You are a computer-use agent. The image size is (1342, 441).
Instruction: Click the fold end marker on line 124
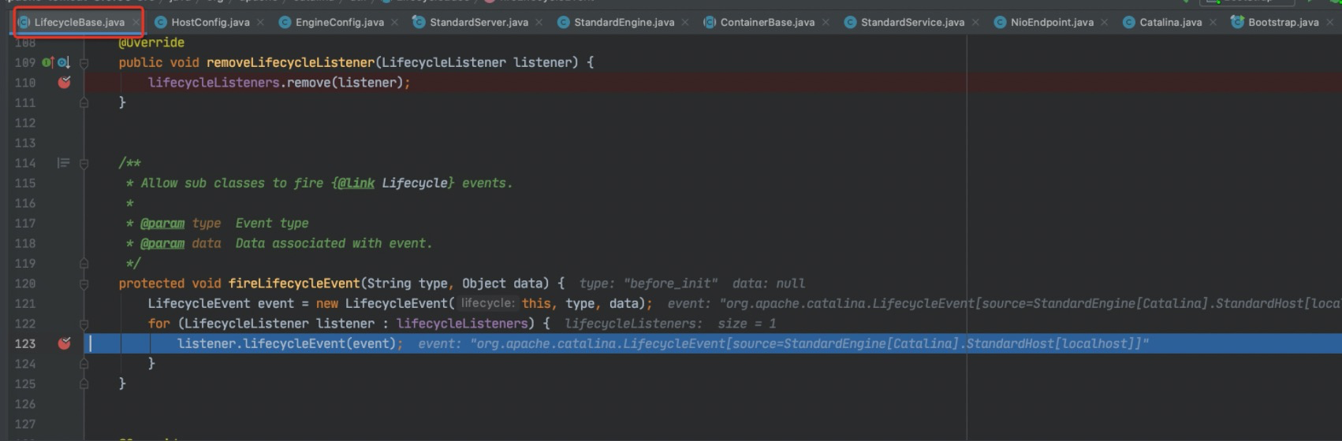(x=84, y=364)
